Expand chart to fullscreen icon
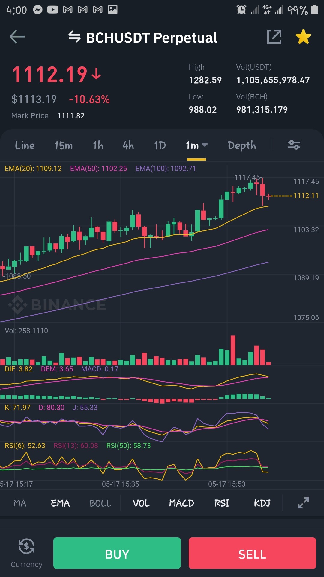 [x=303, y=503]
